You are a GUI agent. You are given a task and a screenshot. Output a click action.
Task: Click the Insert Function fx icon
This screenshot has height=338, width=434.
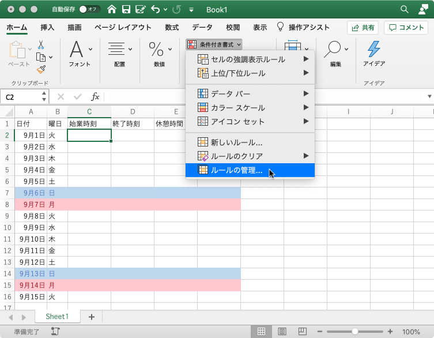coord(95,97)
